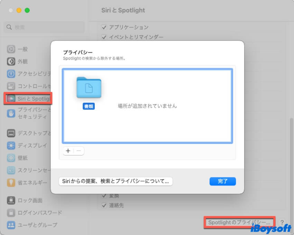Screen dimensions: 294x235
Task: Toggle the 連絡先 checkbox
Action: click(x=104, y=205)
